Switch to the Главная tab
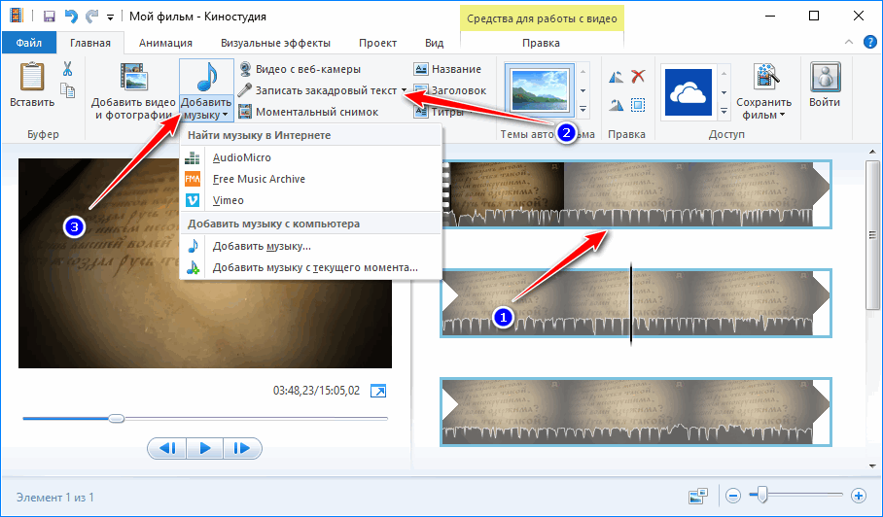The width and height of the screenshot is (883, 517). point(90,43)
